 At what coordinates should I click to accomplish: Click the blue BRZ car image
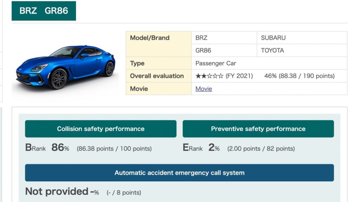[x=66, y=67]
